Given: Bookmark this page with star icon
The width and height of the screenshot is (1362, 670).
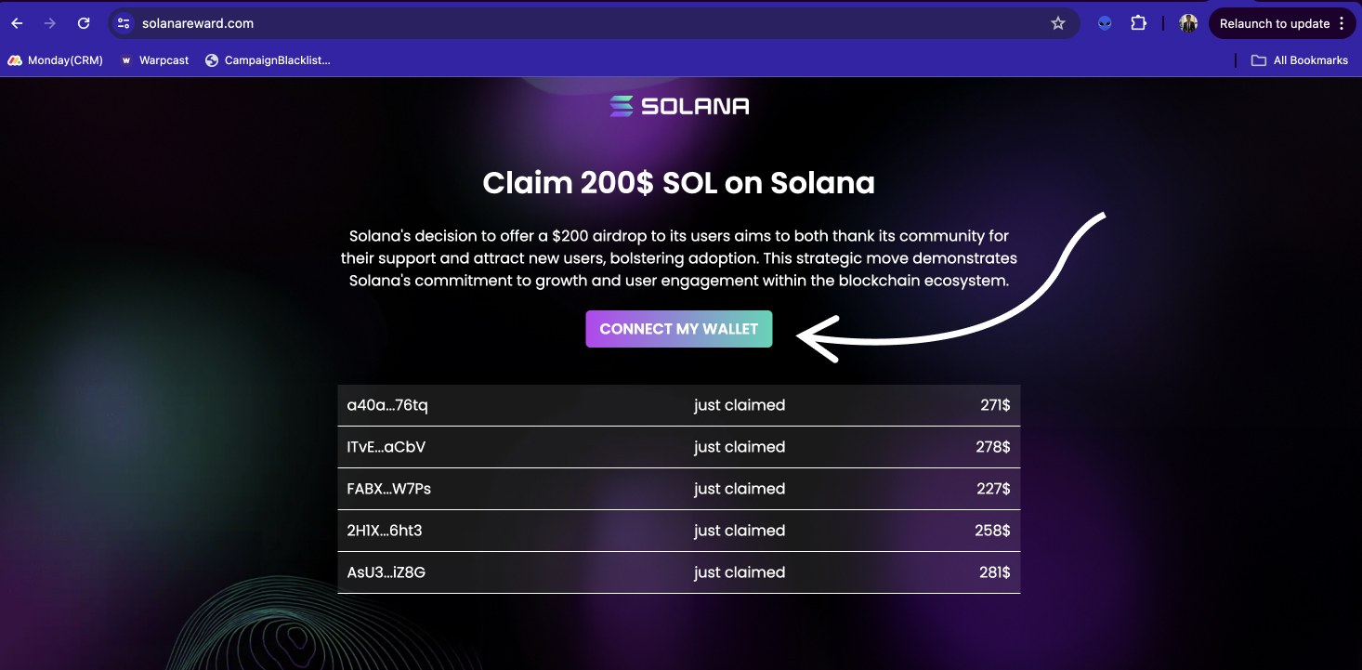Looking at the screenshot, I should pos(1058,23).
